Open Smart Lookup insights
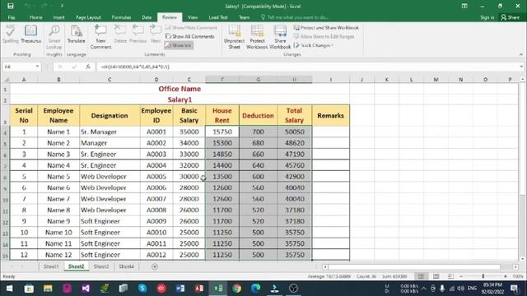This screenshot has width=527, height=296. [x=54, y=37]
